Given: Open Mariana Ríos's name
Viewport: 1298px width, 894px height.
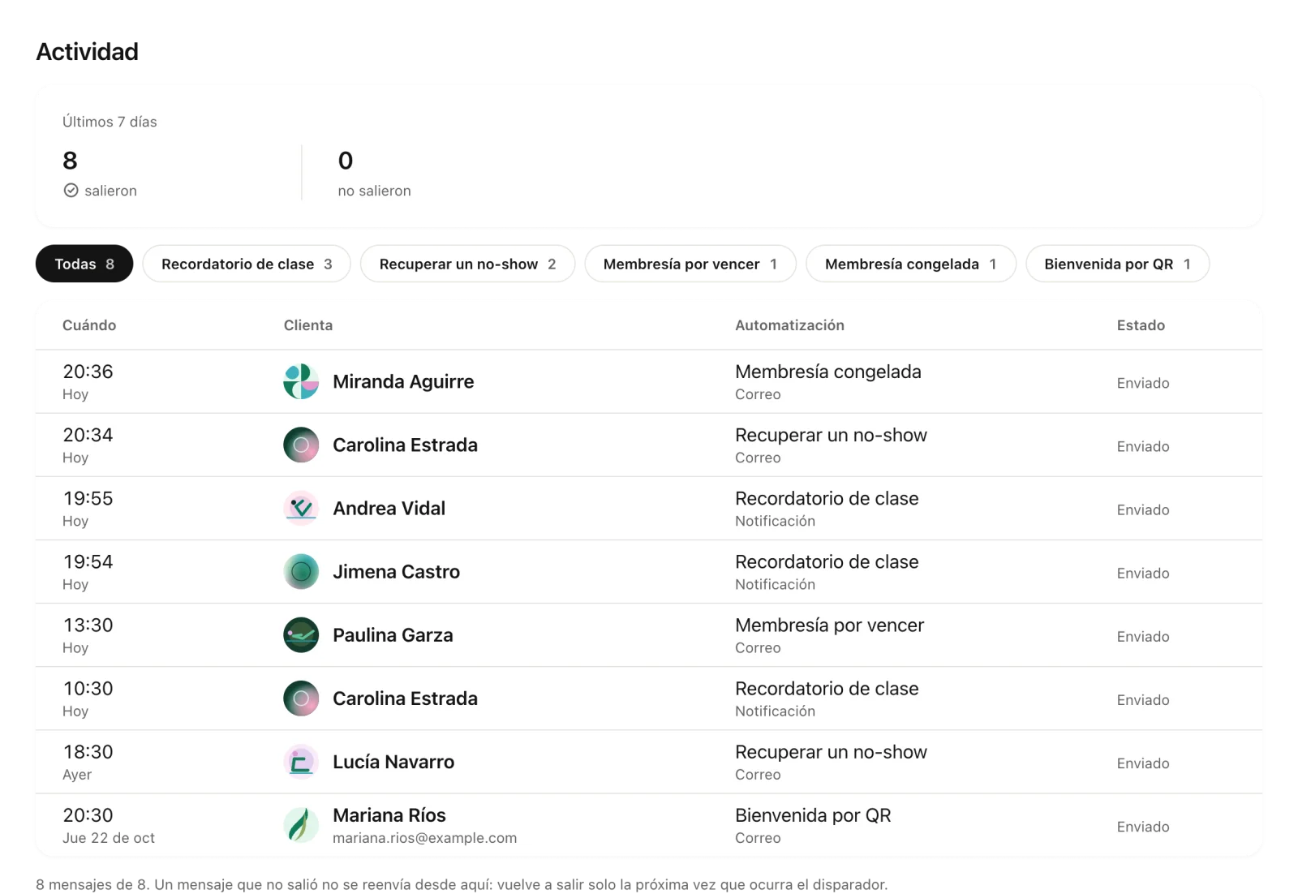Looking at the screenshot, I should 389,815.
